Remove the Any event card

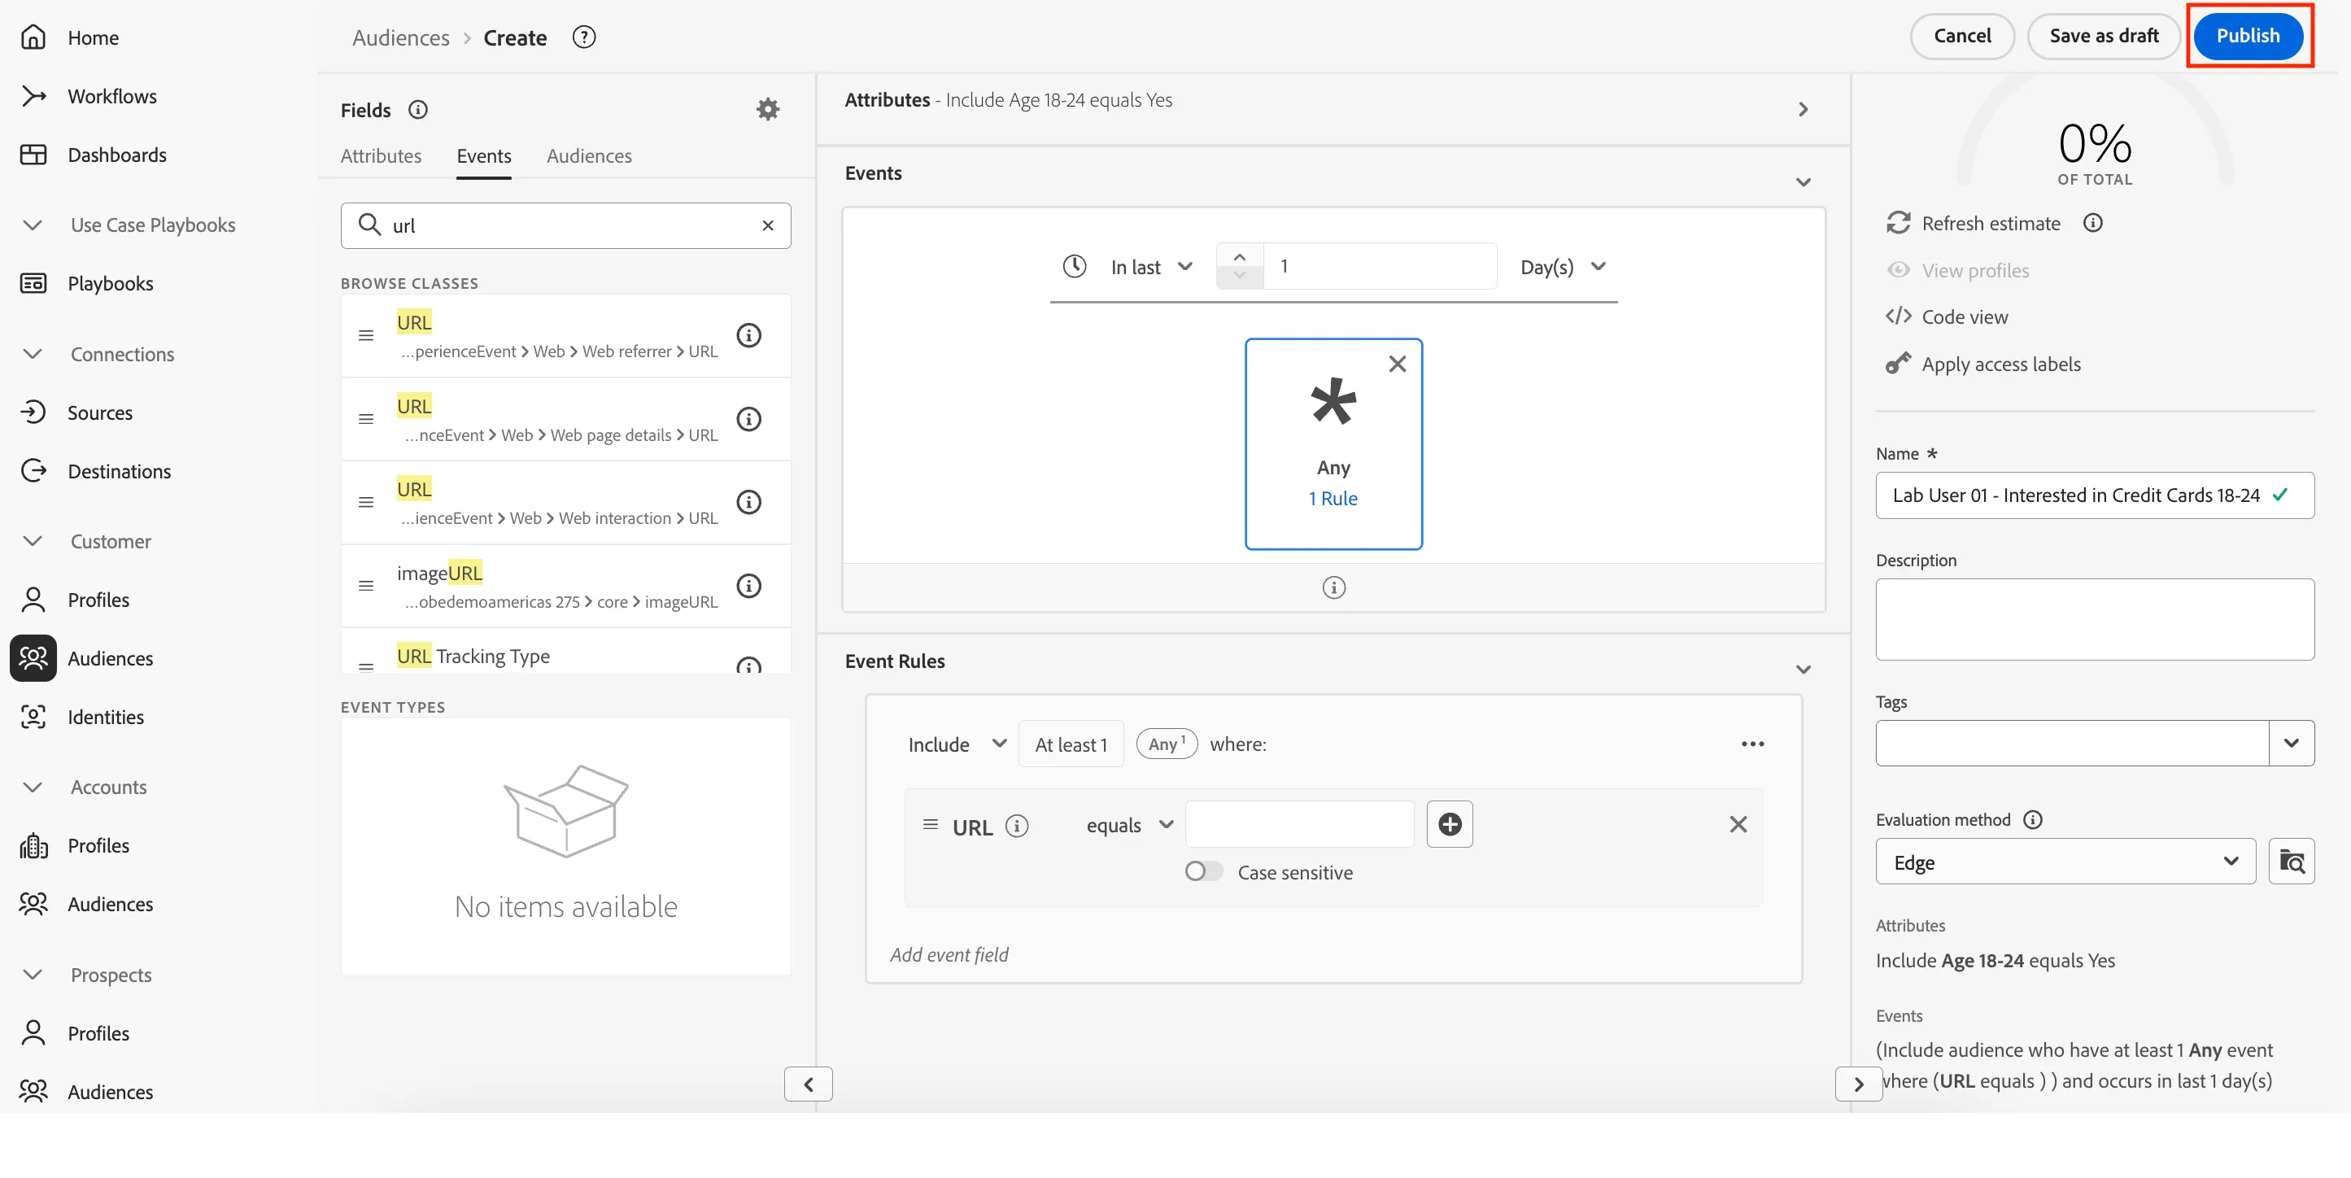point(1398,364)
